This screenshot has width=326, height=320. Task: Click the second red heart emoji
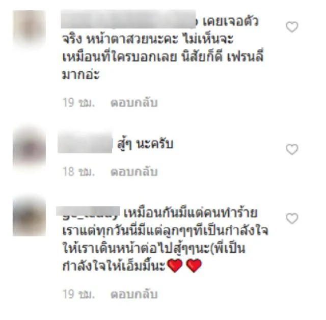pos(194,265)
